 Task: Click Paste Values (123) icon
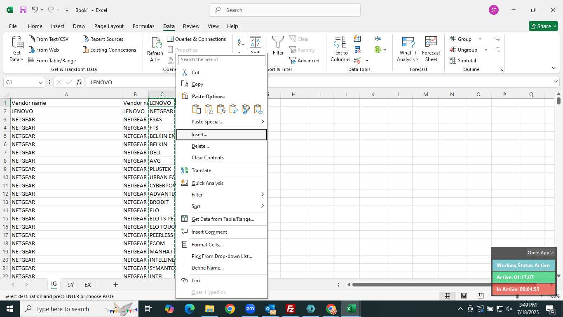coord(209,109)
